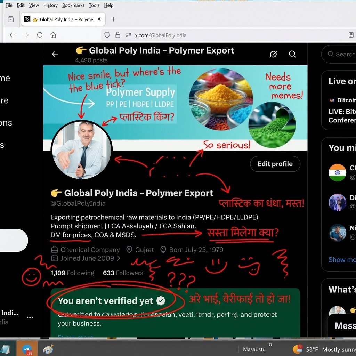Open the reader view icon in the address bar
Image resolution: width=356 pixels, height=356 pixels.
(352, 35)
